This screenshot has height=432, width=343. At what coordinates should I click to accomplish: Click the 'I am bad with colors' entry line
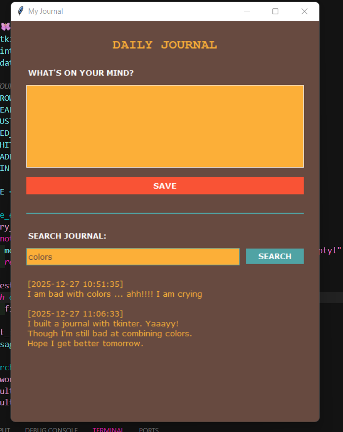115,294
